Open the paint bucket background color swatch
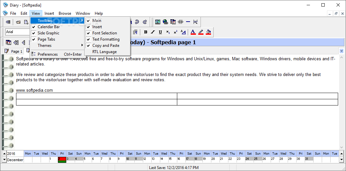 [208, 32]
